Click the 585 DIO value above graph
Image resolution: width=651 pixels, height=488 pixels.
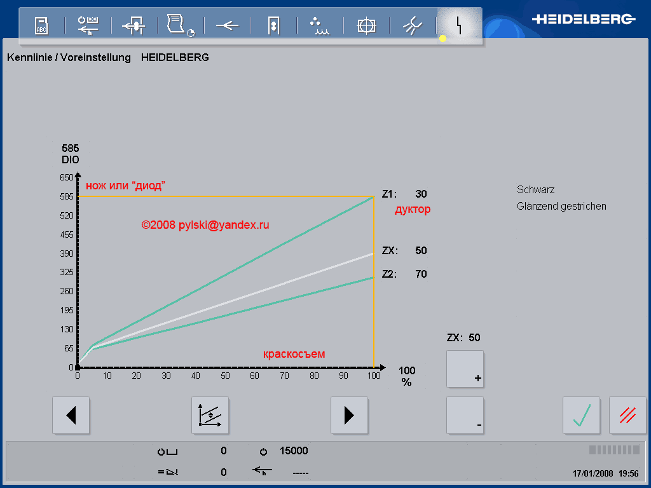pyautogui.click(x=70, y=154)
